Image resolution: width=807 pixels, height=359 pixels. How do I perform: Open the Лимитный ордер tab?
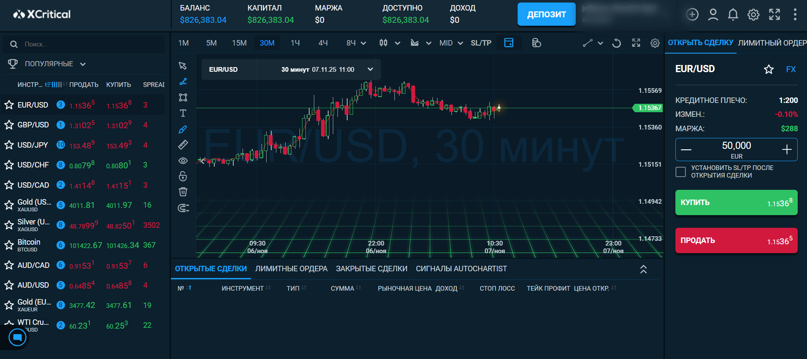772,43
